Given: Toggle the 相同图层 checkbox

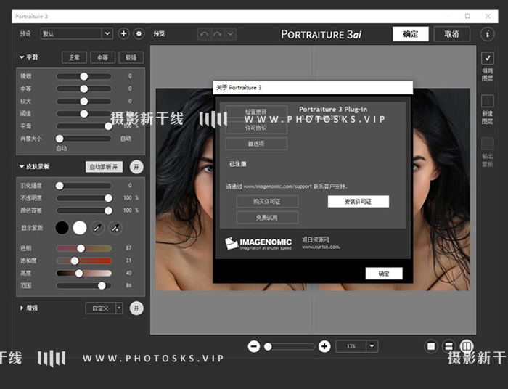Looking at the screenshot, I should [x=487, y=59].
